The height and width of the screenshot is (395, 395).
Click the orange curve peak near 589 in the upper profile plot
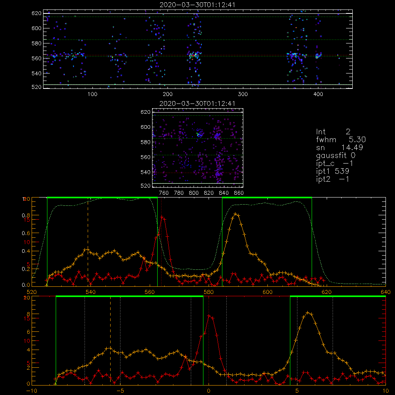coord(235,214)
